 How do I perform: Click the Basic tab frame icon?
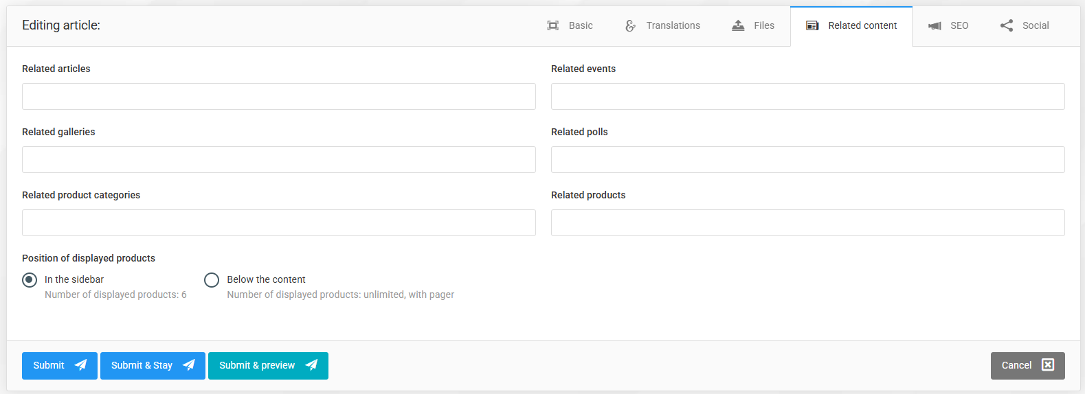click(552, 25)
